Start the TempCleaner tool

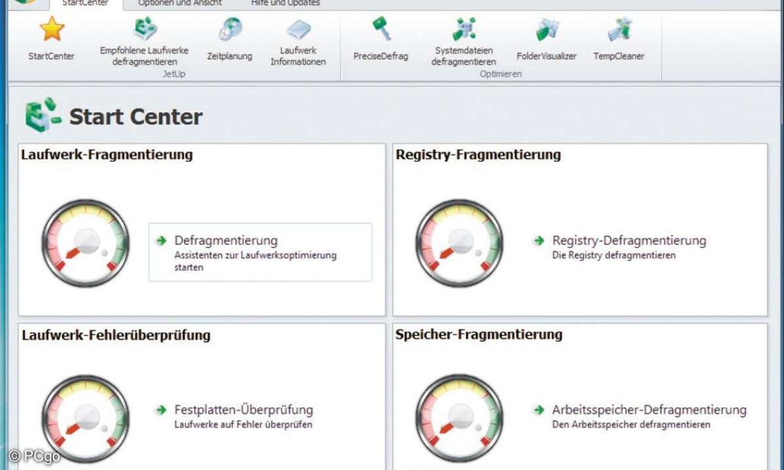click(619, 29)
